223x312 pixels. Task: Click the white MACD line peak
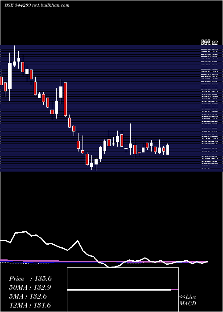tap(26, 231)
